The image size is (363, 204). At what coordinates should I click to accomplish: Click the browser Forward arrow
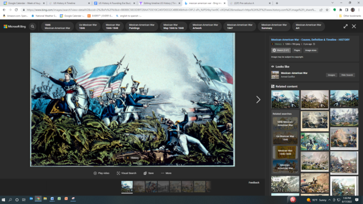[10, 10]
